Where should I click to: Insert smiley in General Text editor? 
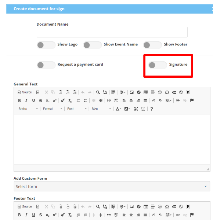(160, 92)
